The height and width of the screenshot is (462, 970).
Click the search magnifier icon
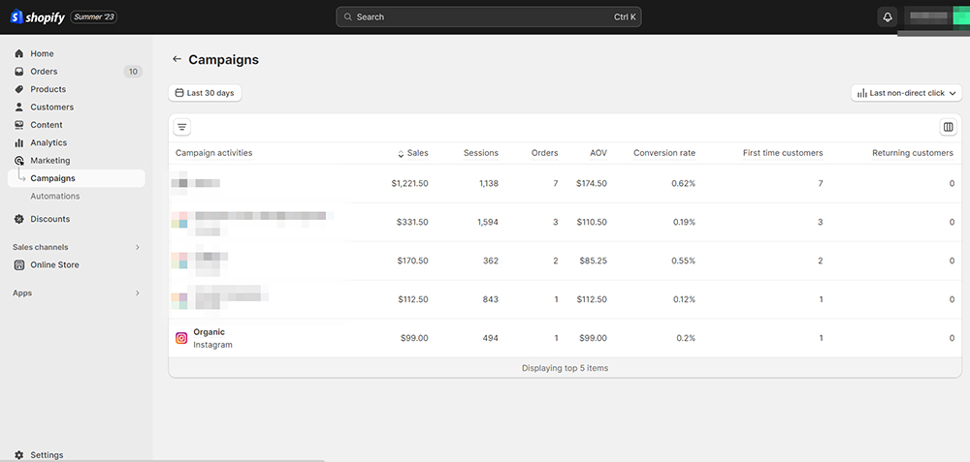(x=348, y=17)
